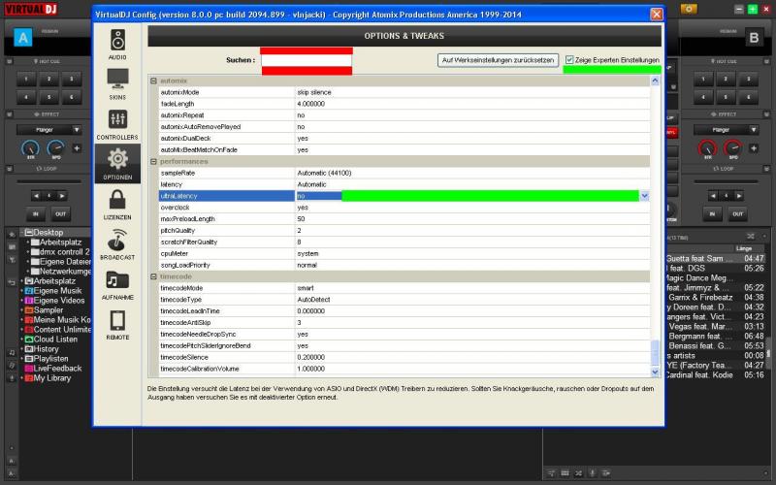The width and height of the screenshot is (776, 485).
Task: Click left deck hot cue 1
Action: point(26,79)
